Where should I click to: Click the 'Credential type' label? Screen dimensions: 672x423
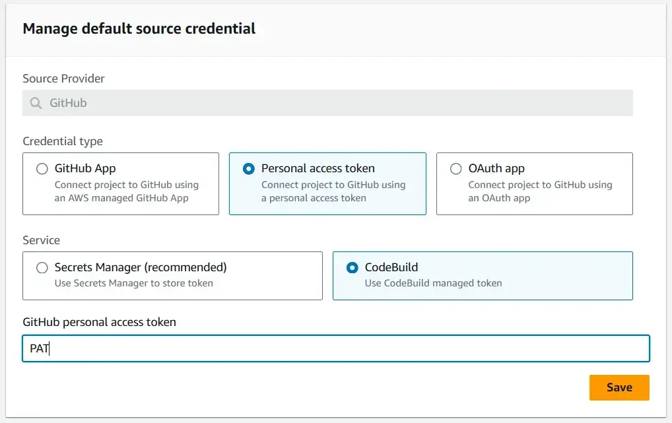[63, 141]
